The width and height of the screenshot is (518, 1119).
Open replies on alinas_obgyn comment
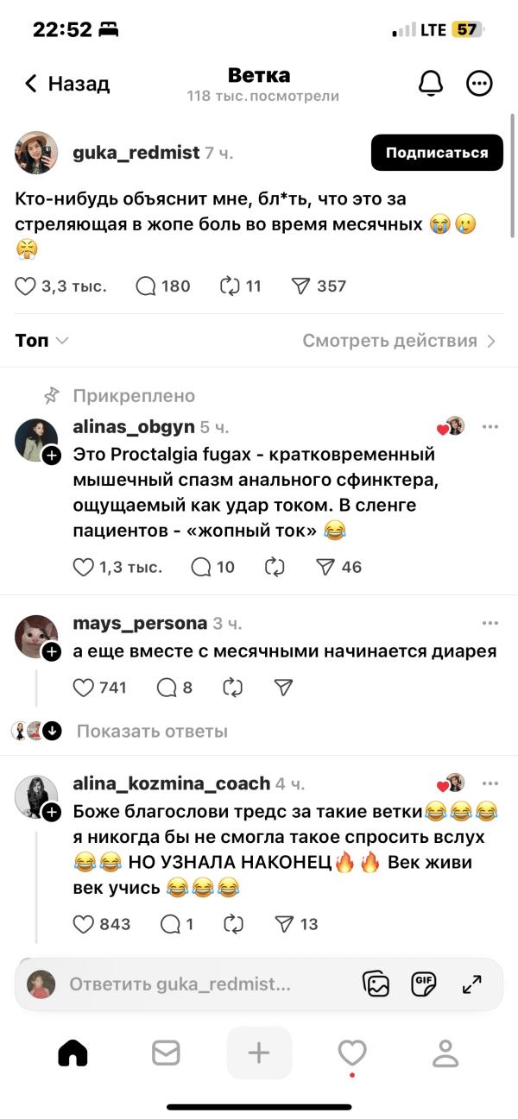point(201,567)
